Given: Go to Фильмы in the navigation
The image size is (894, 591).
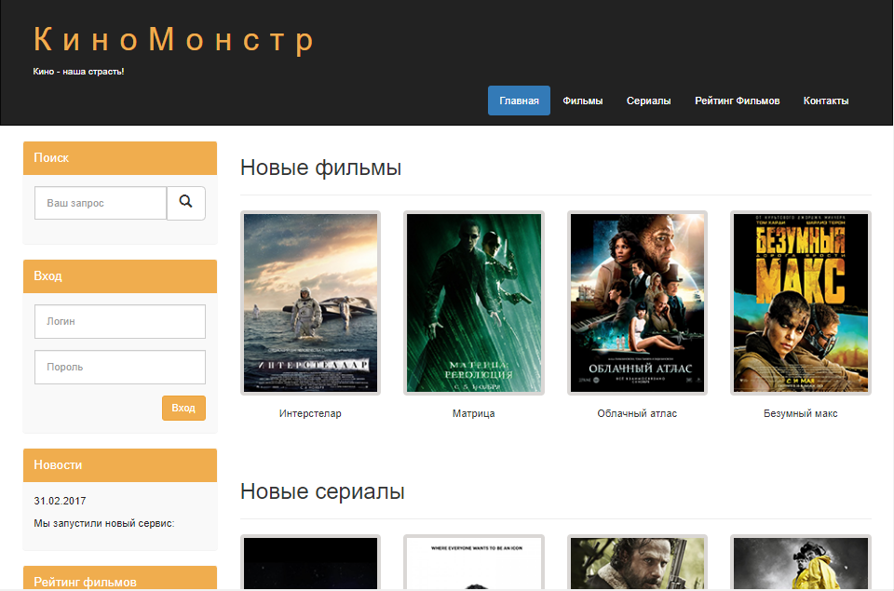Looking at the screenshot, I should pos(582,101).
